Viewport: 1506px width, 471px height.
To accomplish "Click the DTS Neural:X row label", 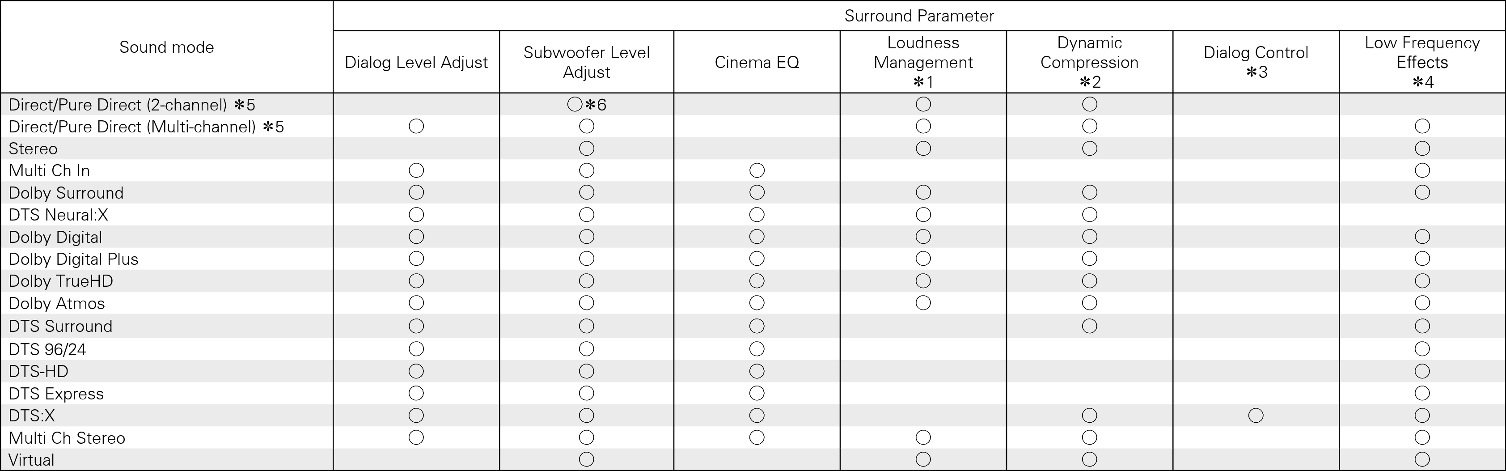I will point(59,215).
